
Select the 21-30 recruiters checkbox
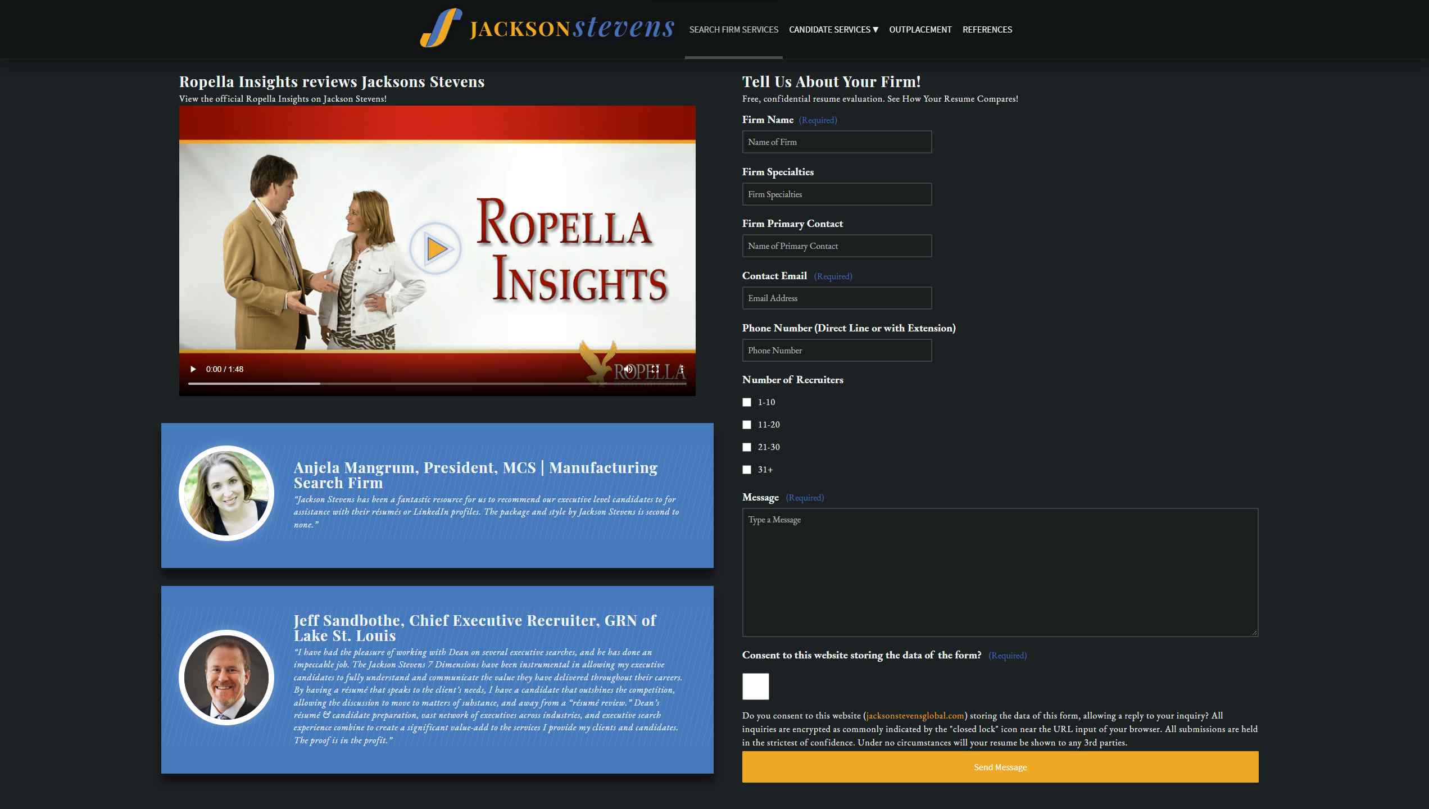click(747, 447)
